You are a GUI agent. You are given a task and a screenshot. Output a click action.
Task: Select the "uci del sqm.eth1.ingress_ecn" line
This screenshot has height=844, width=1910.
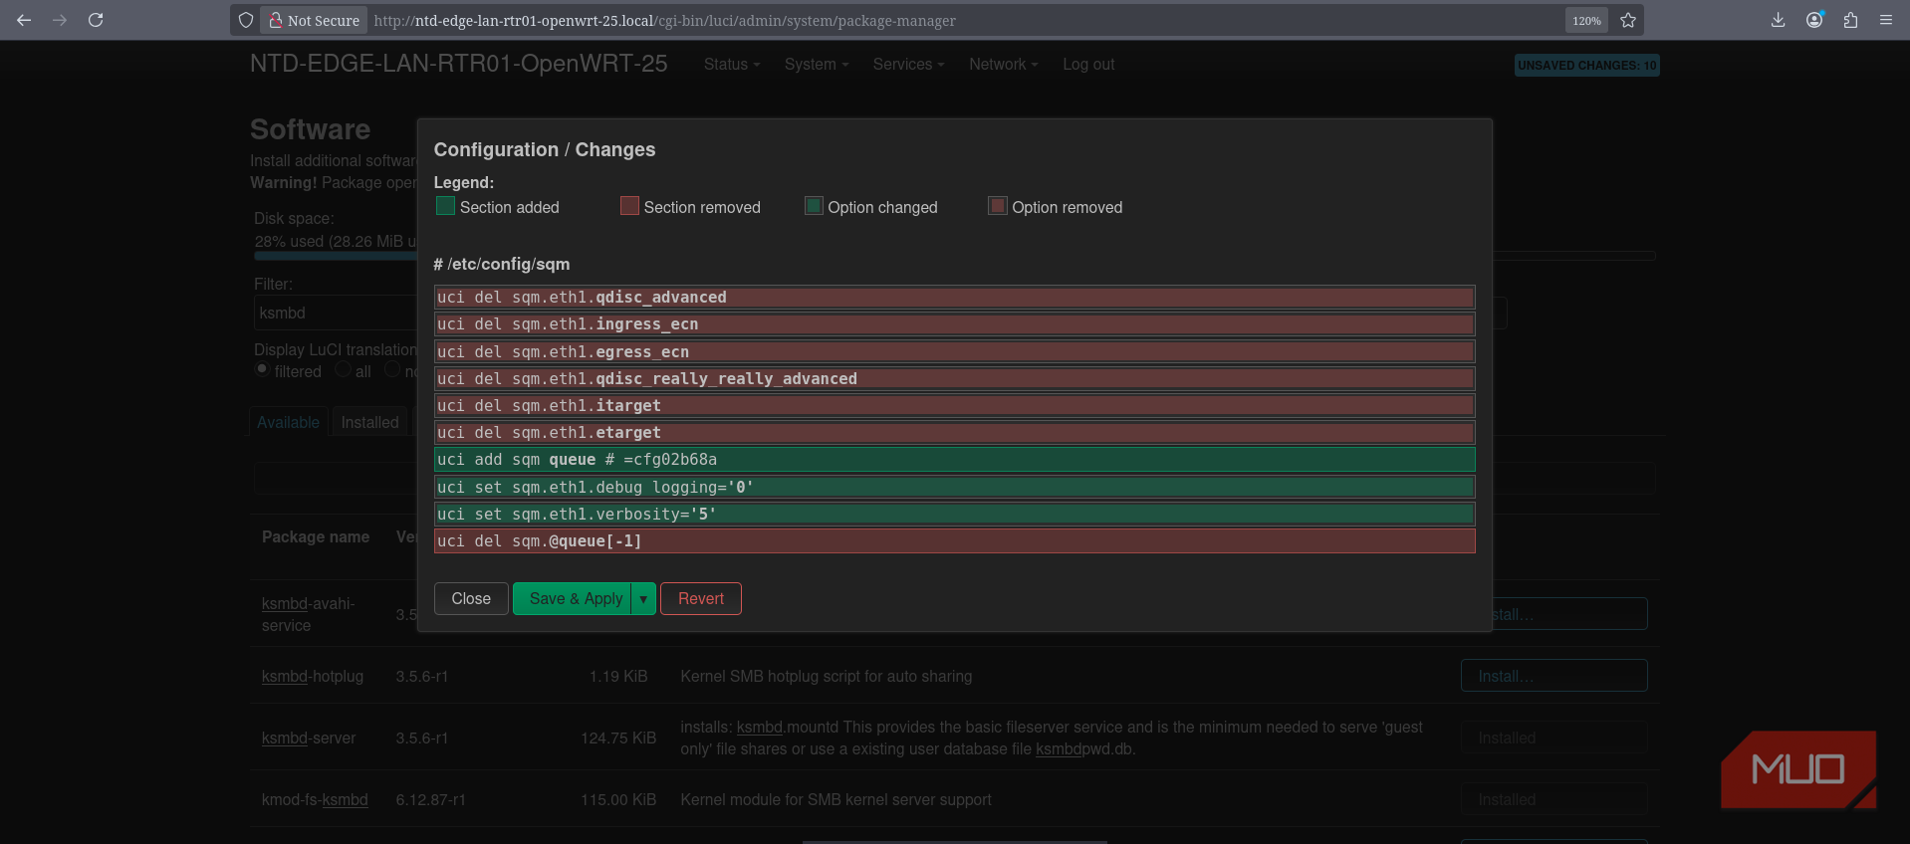coord(955,323)
